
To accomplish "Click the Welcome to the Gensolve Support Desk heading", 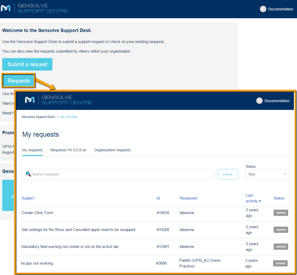I will 46,30.
